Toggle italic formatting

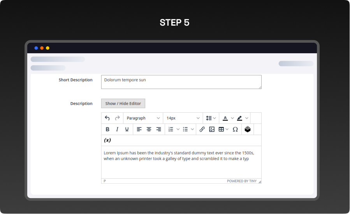tap(117, 129)
